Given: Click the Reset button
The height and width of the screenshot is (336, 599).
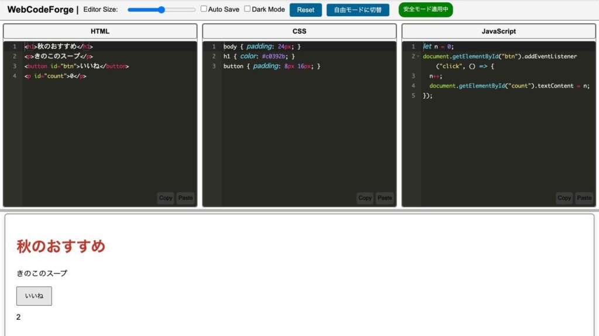Looking at the screenshot, I should click(x=305, y=10).
